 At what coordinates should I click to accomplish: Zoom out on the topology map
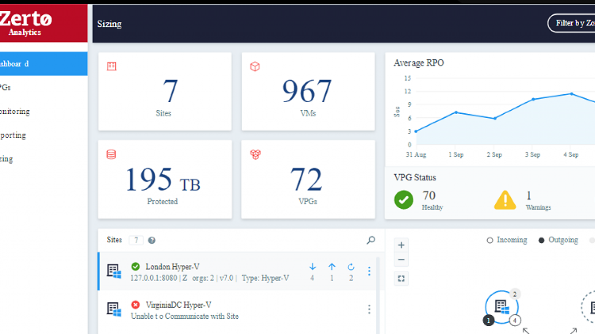click(401, 259)
